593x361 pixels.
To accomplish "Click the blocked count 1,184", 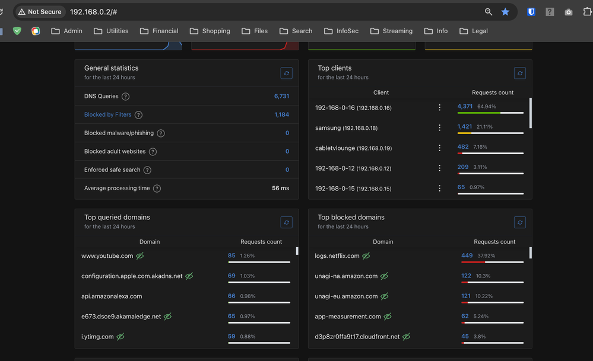I will [282, 115].
